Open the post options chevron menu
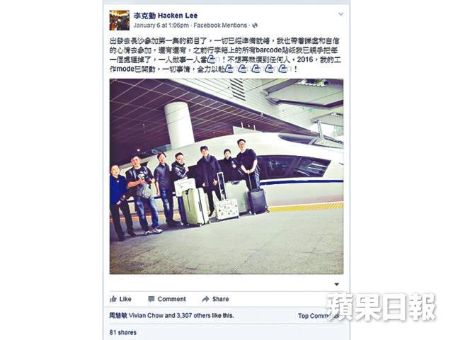This screenshot has width=453, height=340. pos(341,14)
